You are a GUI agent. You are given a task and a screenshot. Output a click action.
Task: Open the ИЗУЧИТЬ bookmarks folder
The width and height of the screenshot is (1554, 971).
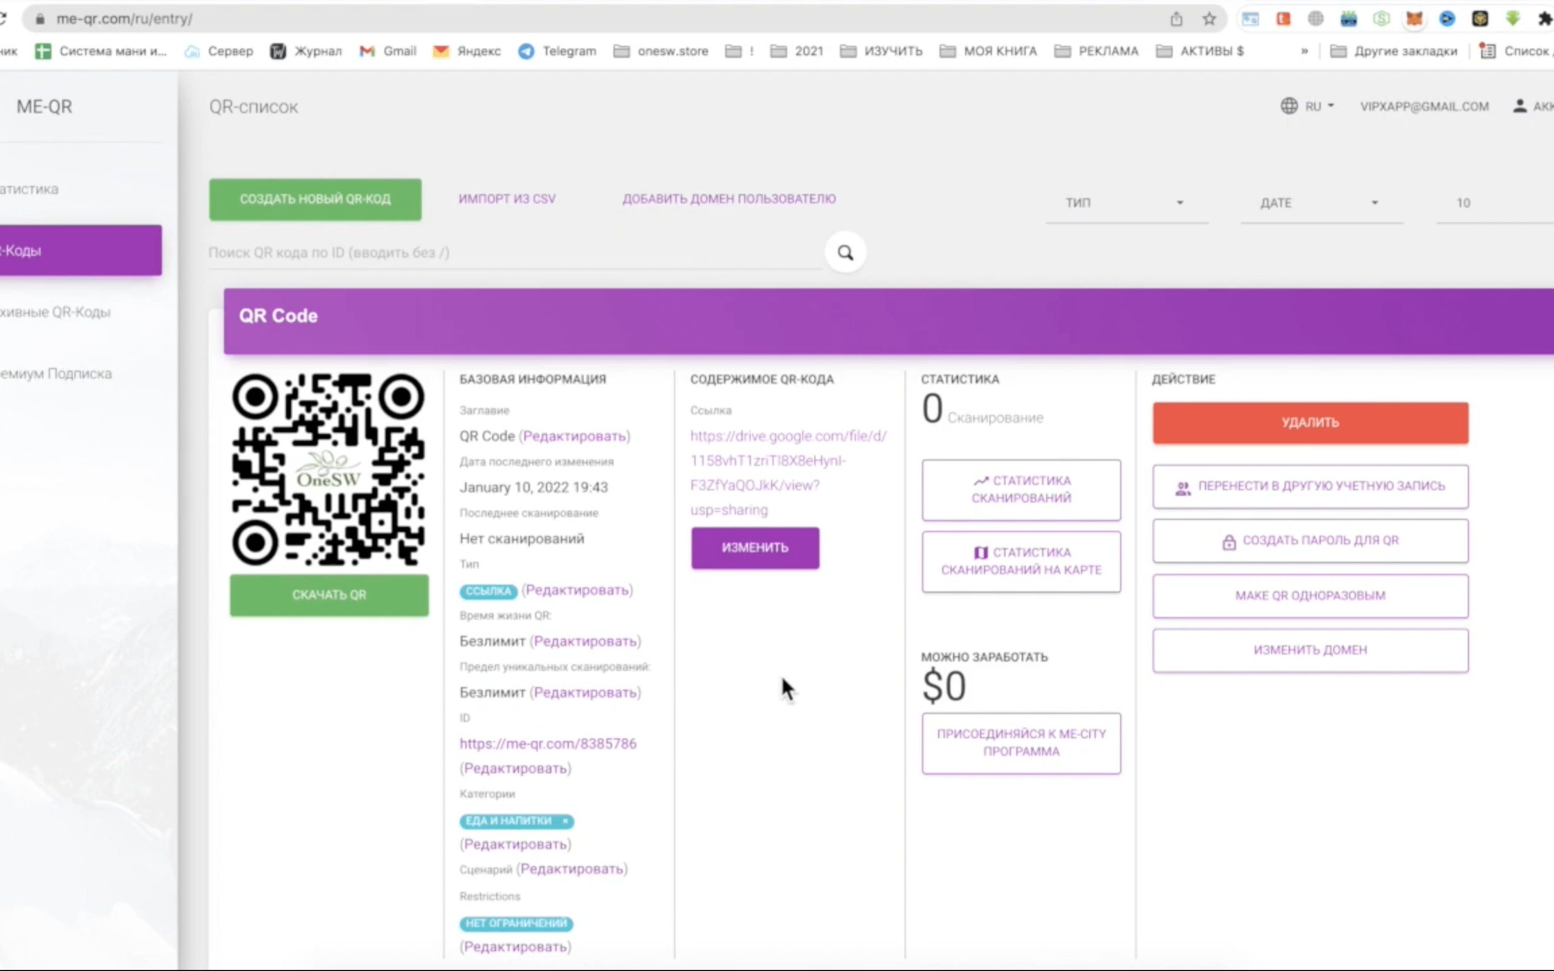click(x=881, y=51)
